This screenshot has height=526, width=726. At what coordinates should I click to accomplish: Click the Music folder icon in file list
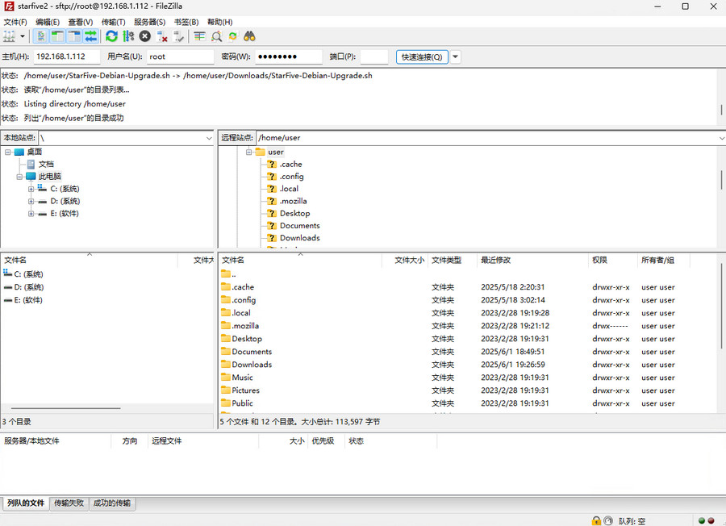pyautogui.click(x=226, y=377)
